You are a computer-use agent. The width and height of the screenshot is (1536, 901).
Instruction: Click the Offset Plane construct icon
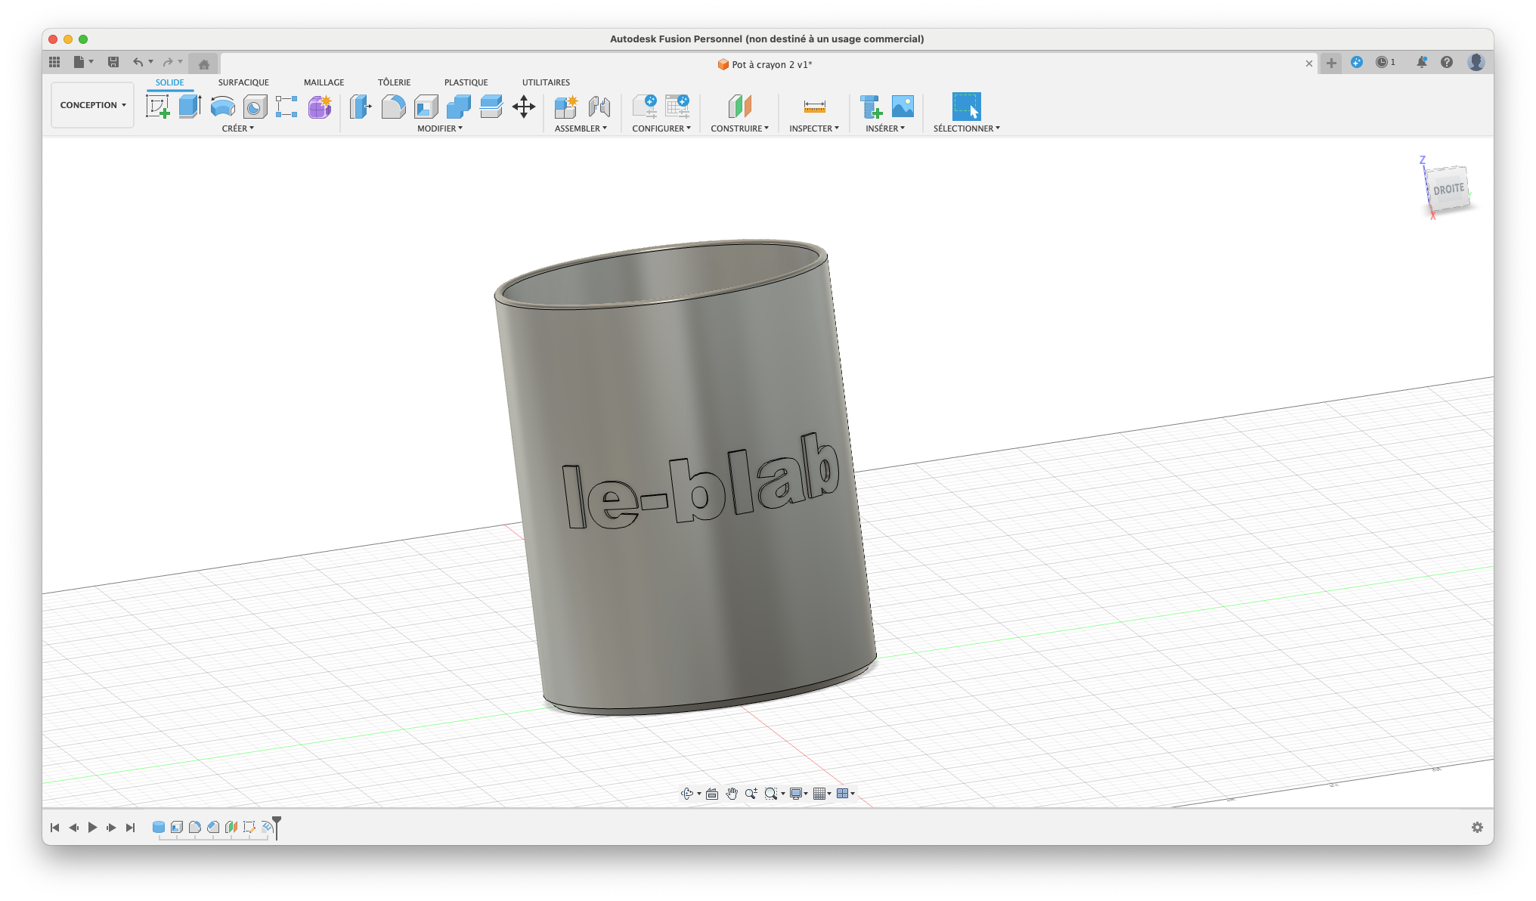coord(739,107)
